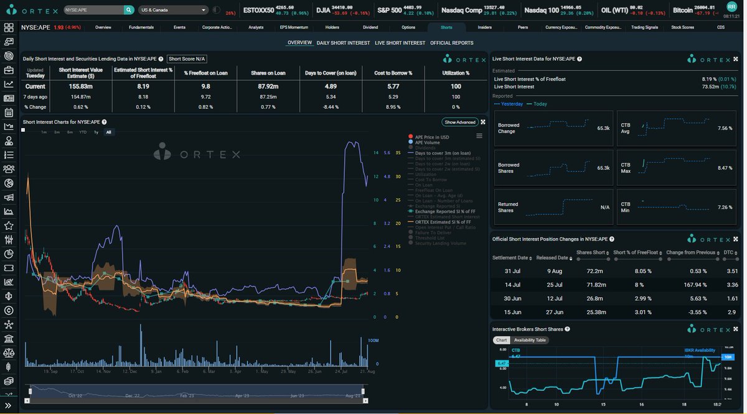This screenshot has height=414, width=747.
Task: Toggle the dark/light theme switch
Action: 216,10
